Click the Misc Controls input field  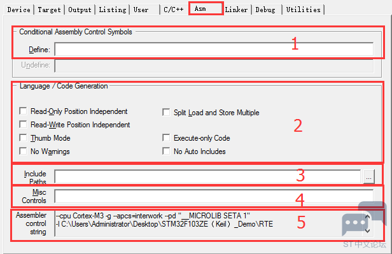pos(214,196)
